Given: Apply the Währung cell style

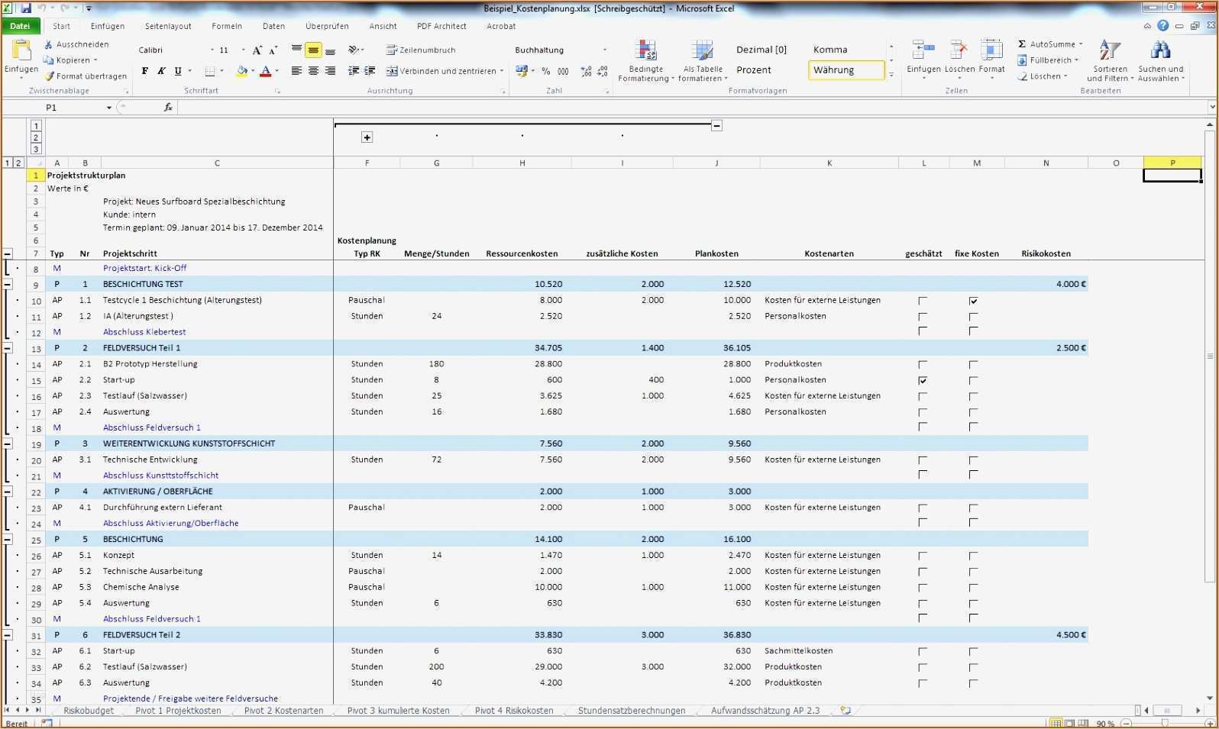Looking at the screenshot, I should click(x=846, y=70).
